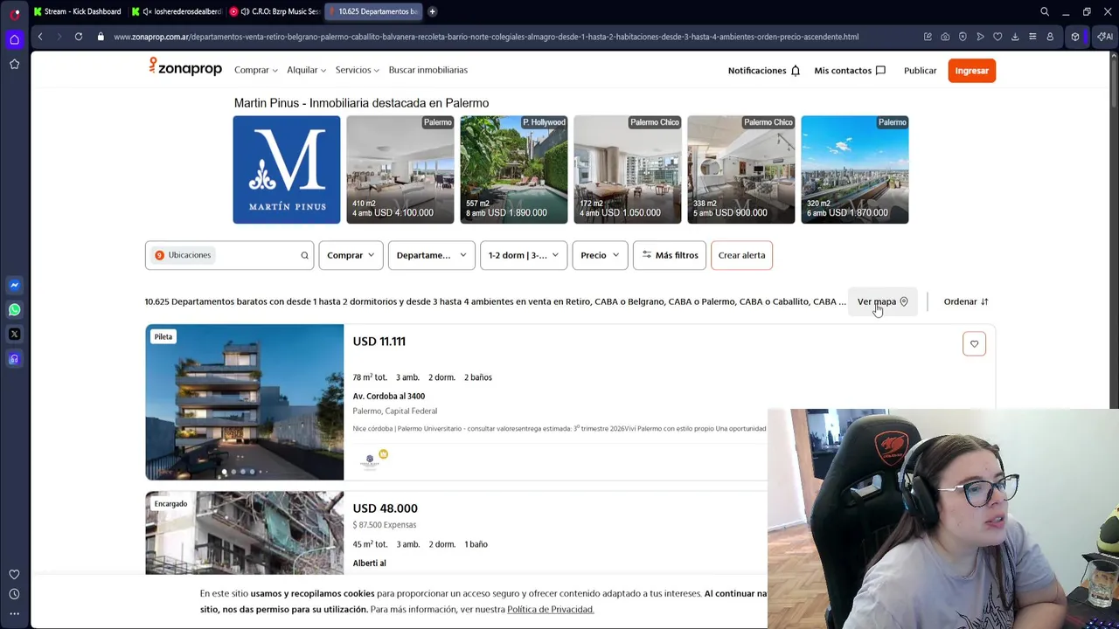Screen dimensions: 1119x629
Task: Open Ordenar sort options
Action: tap(966, 301)
